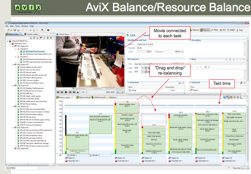Click the add used tool icon
The width and height of the screenshot is (251, 174).
(241, 83)
